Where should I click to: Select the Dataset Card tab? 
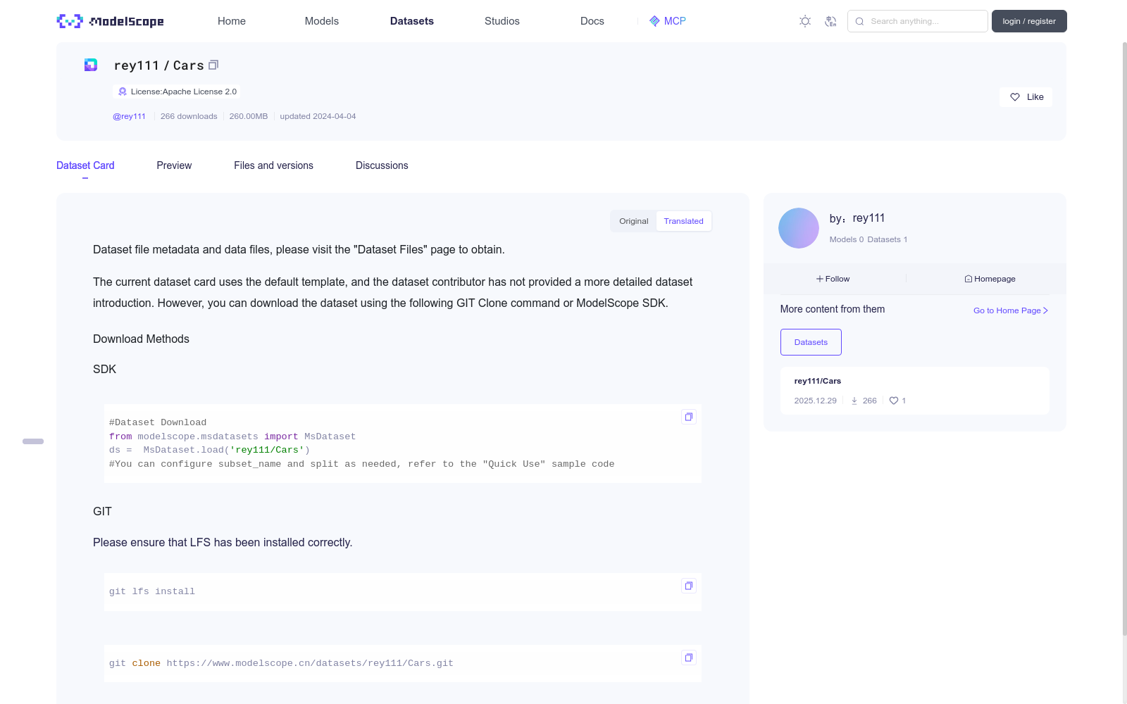click(x=85, y=165)
